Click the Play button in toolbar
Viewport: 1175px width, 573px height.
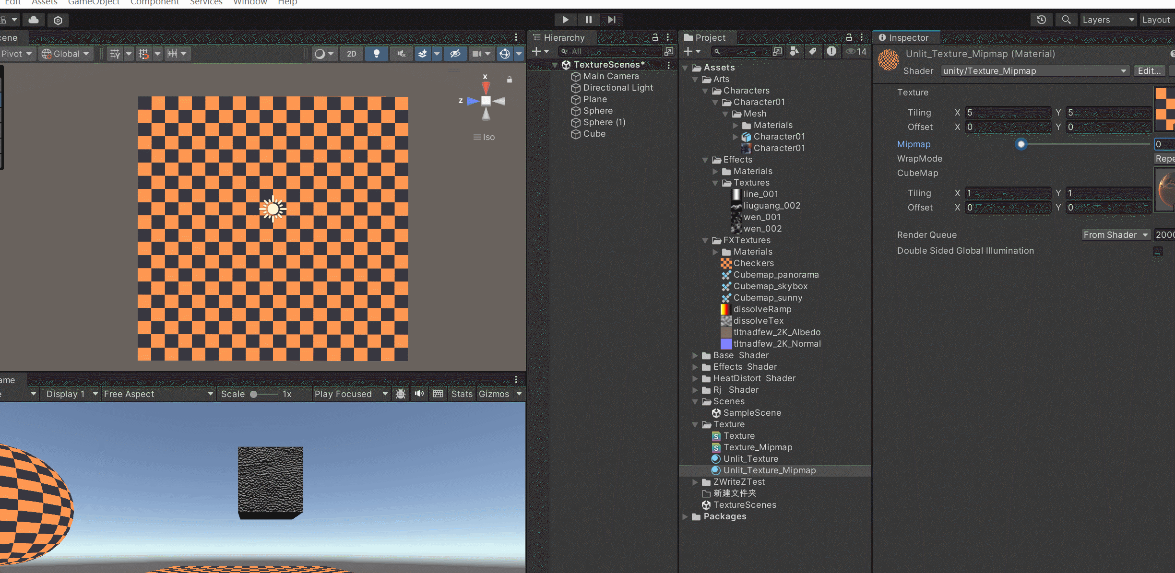coord(565,20)
